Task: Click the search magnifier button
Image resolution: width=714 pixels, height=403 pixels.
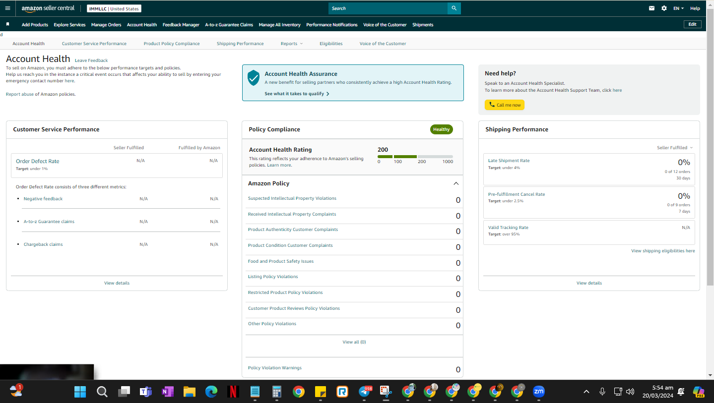Action: pyautogui.click(x=454, y=8)
